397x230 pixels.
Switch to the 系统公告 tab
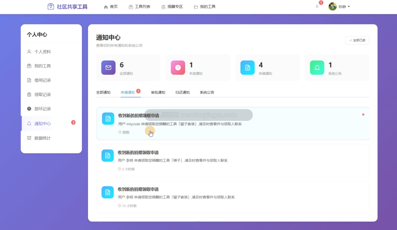(x=207, y=92)
